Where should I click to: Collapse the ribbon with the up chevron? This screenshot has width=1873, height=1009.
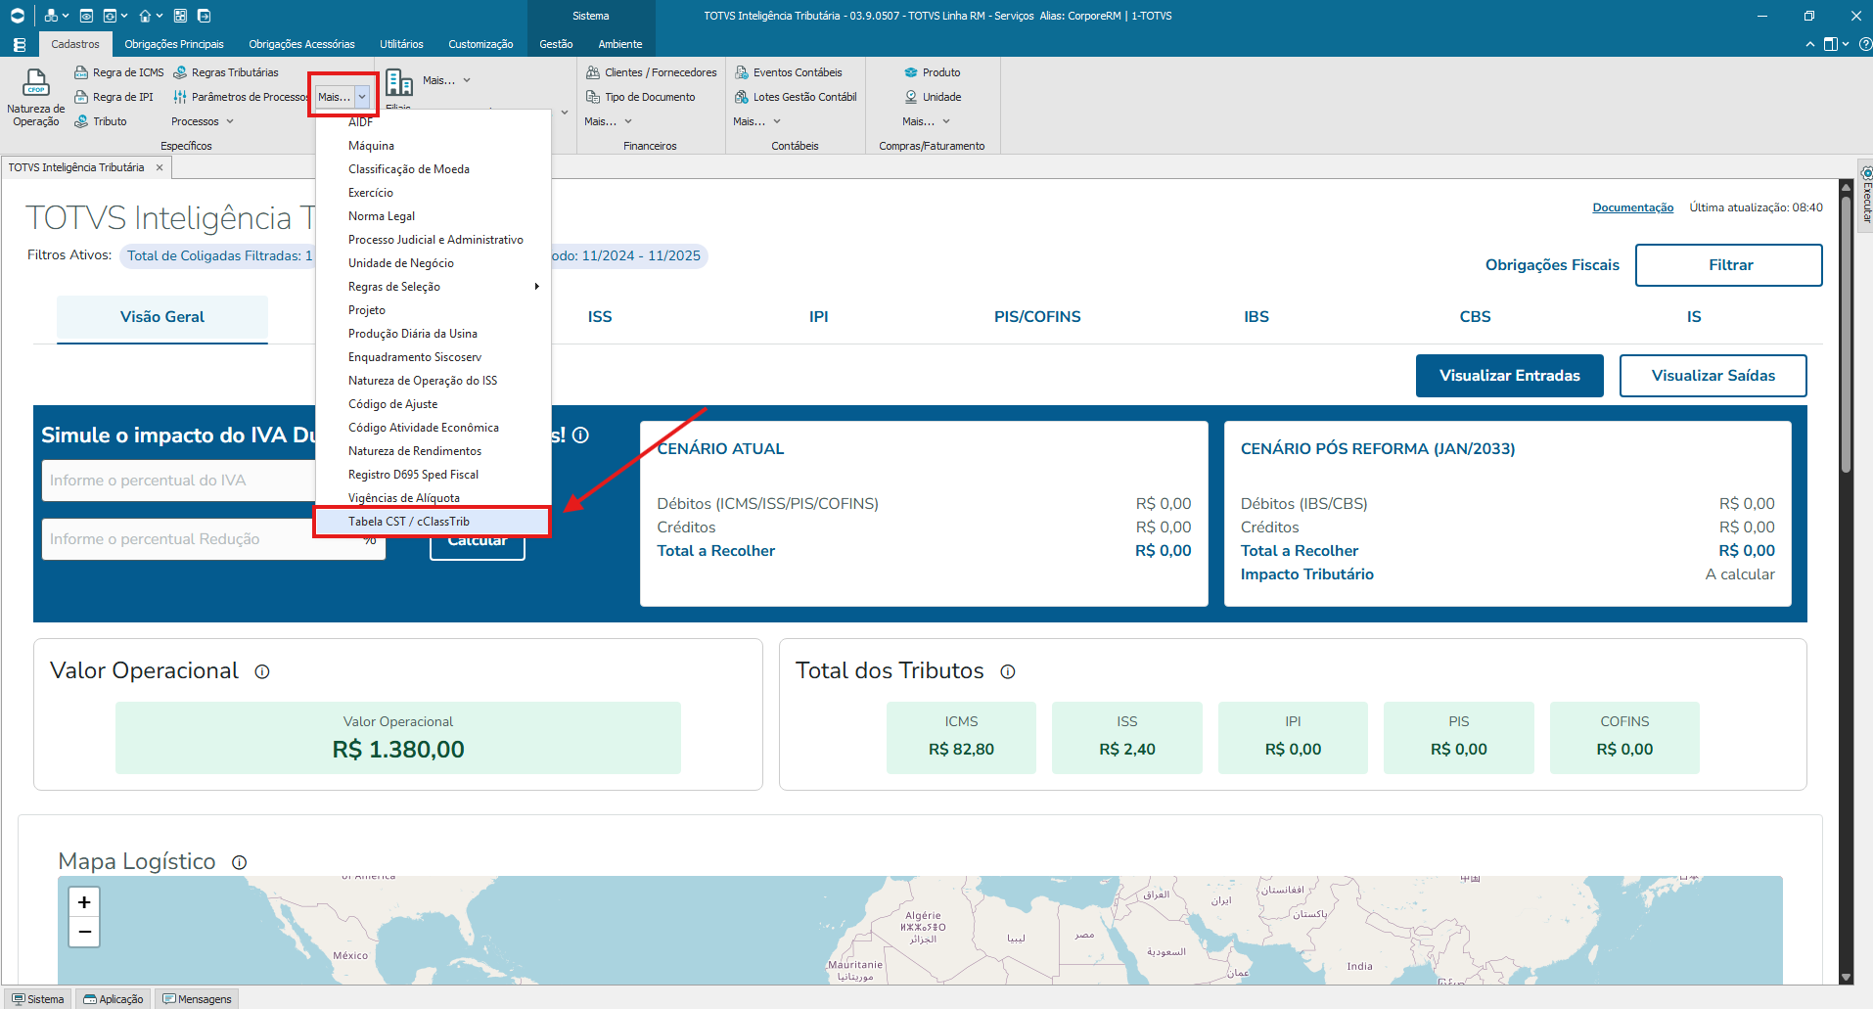coord(1810,44)
